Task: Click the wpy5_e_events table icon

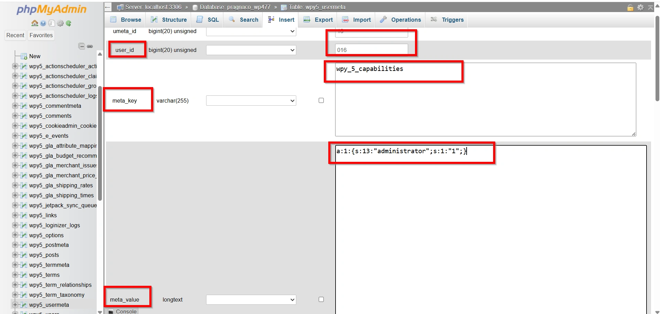Action: click(x=24, y=136)
